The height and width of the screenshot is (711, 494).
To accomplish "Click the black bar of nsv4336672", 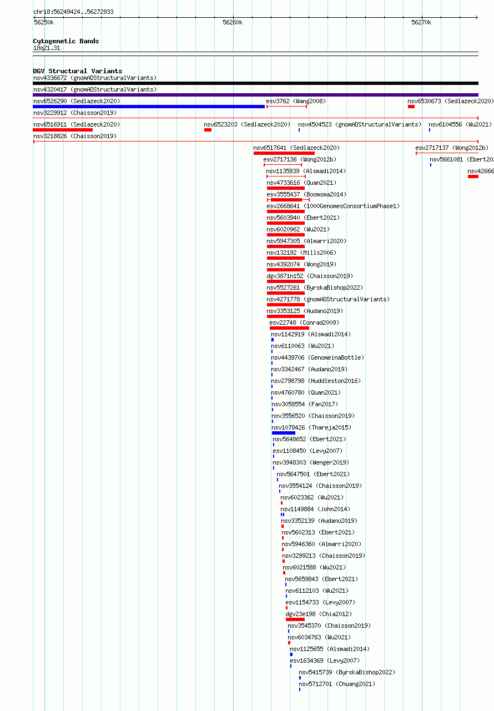I will [255, 83].
